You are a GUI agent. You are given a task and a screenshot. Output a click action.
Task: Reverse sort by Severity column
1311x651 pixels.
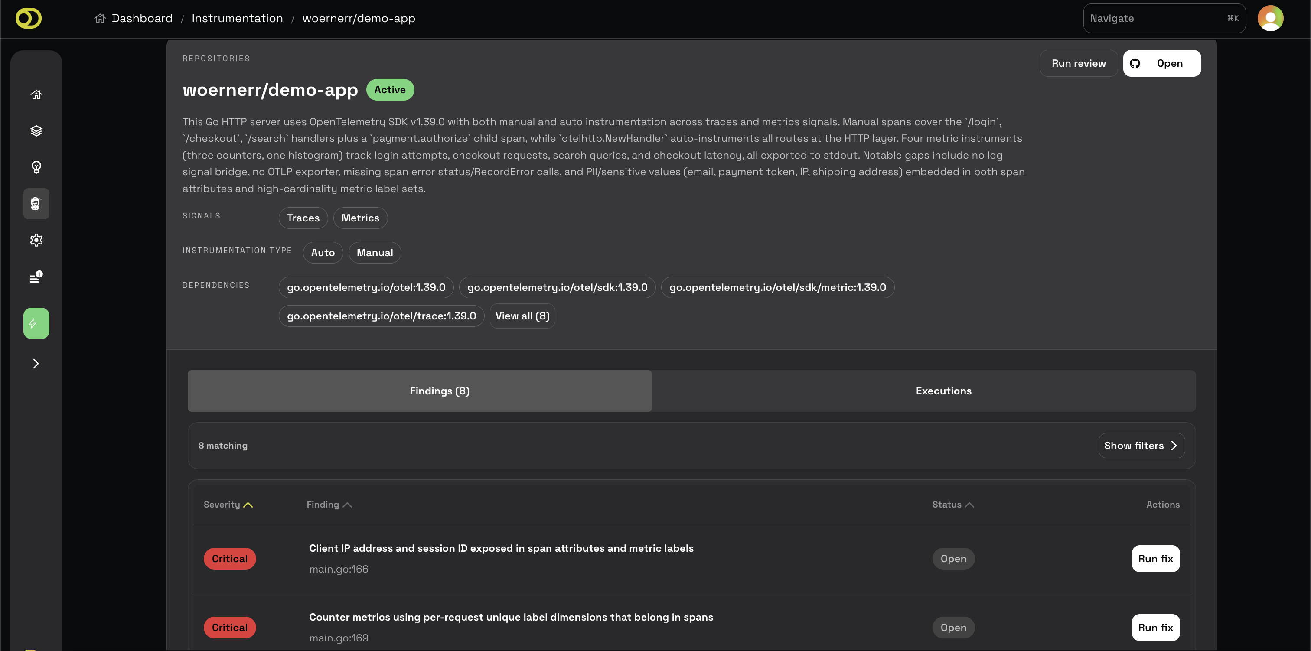[228, 505]
